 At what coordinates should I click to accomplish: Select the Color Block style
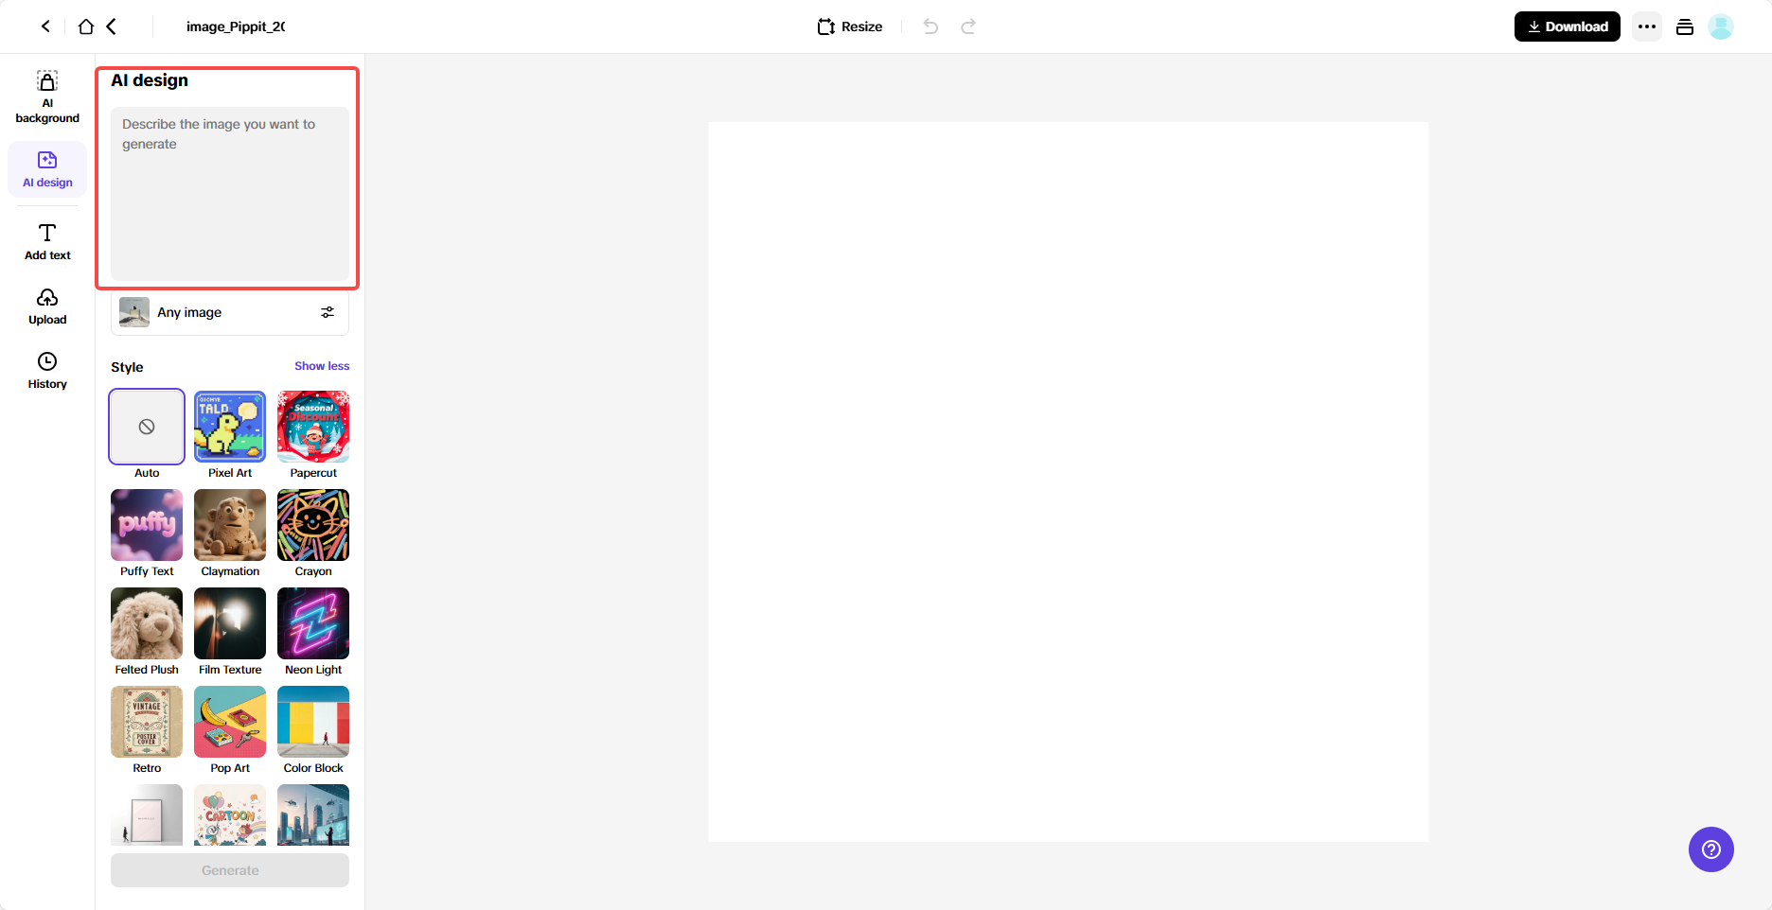point(313,722)
